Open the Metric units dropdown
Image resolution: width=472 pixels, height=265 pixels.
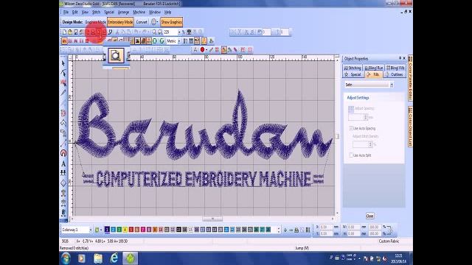(x=179, y=41)
